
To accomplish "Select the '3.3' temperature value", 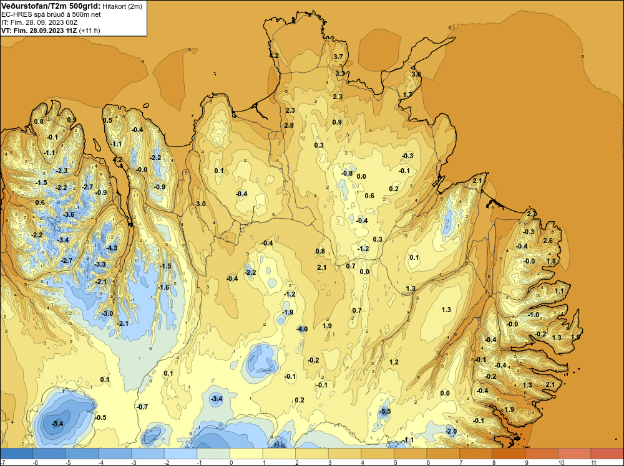I will click(340, 74).
